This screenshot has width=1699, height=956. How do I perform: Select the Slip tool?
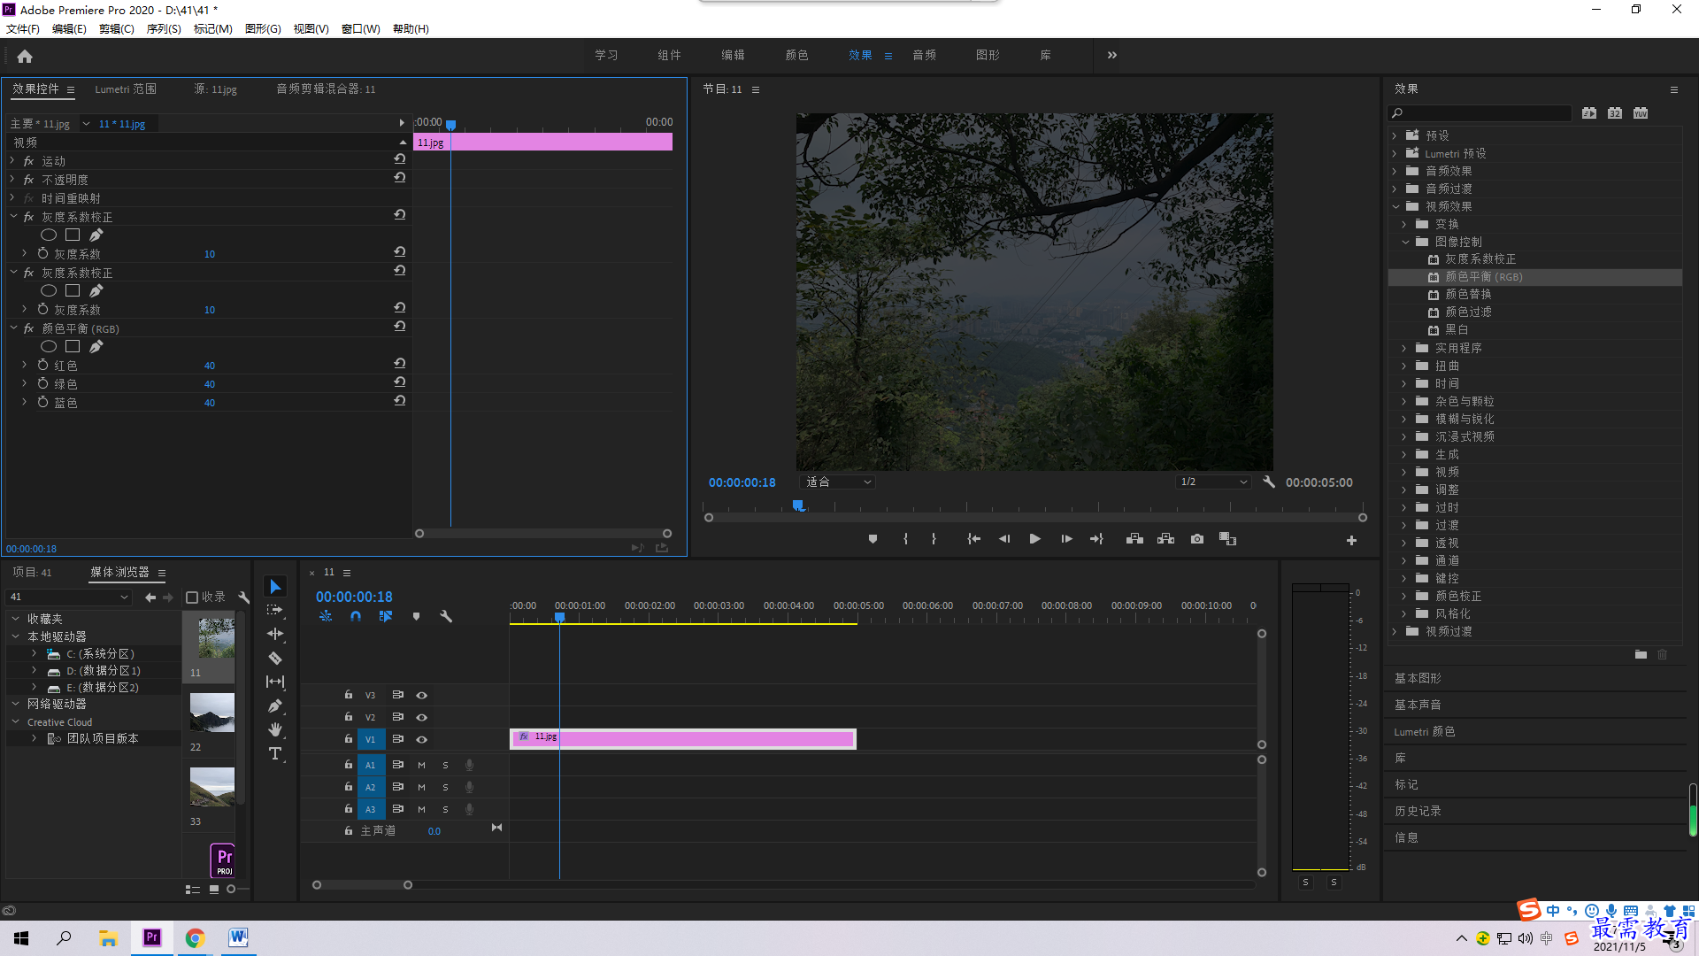pyautogui.click(x=275, y=682)
